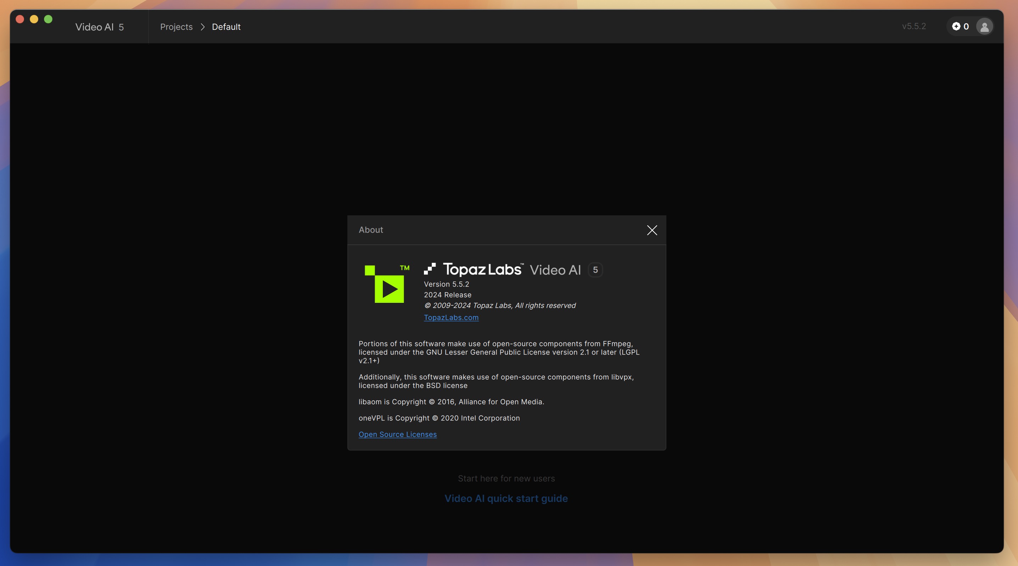Viewport: 1018px width, 566px height.
Task: Click the credits counter showing 0
Action: 960,27
